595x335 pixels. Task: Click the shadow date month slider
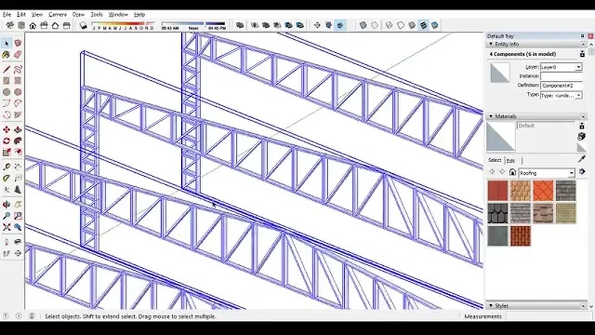[123, 23]
